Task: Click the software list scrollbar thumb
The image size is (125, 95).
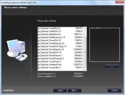Action: pos(85,52)
